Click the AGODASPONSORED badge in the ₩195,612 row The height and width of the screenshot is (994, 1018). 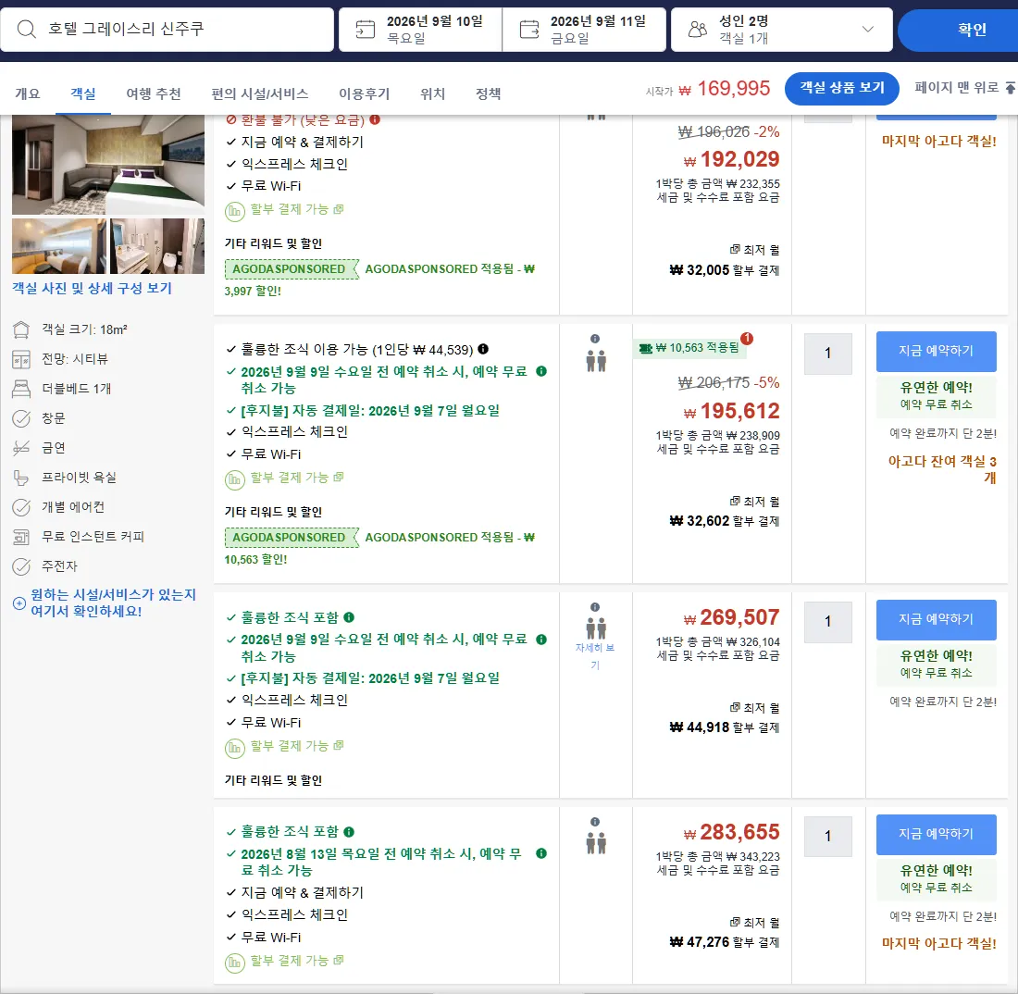[292, 538]
